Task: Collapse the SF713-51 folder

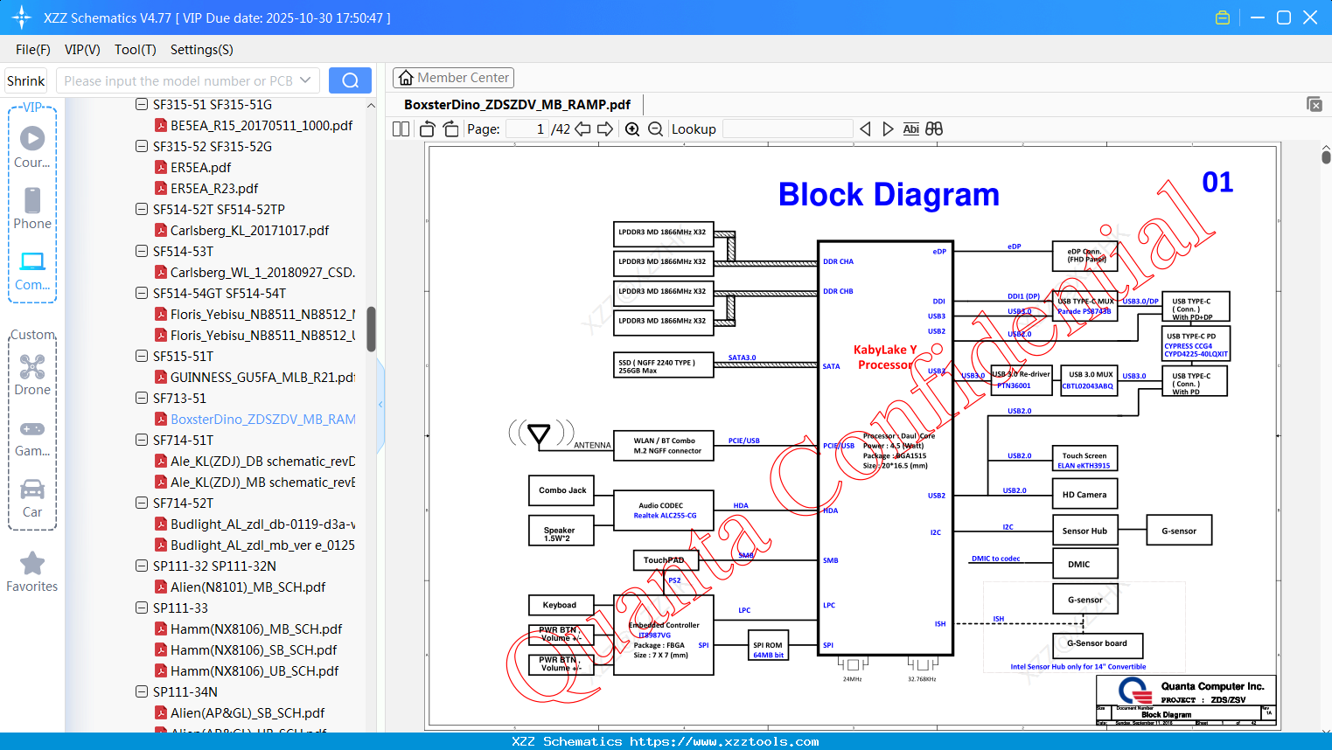Action: pyautogui.click(x=142, y=398)
